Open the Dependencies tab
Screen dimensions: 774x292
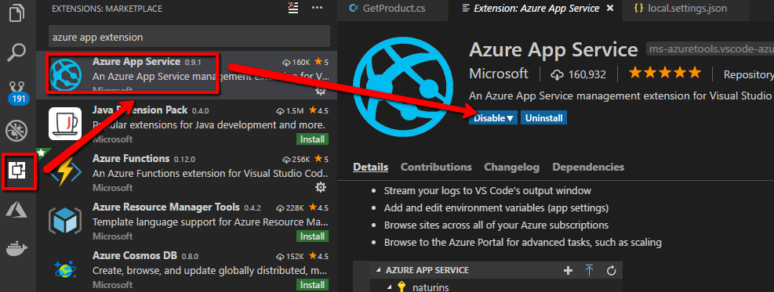pyautogui.click(x=588, y=167)
